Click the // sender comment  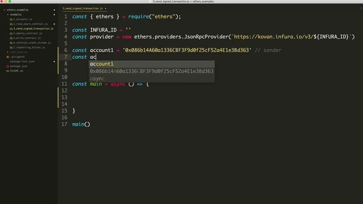(x=268, y=50)
